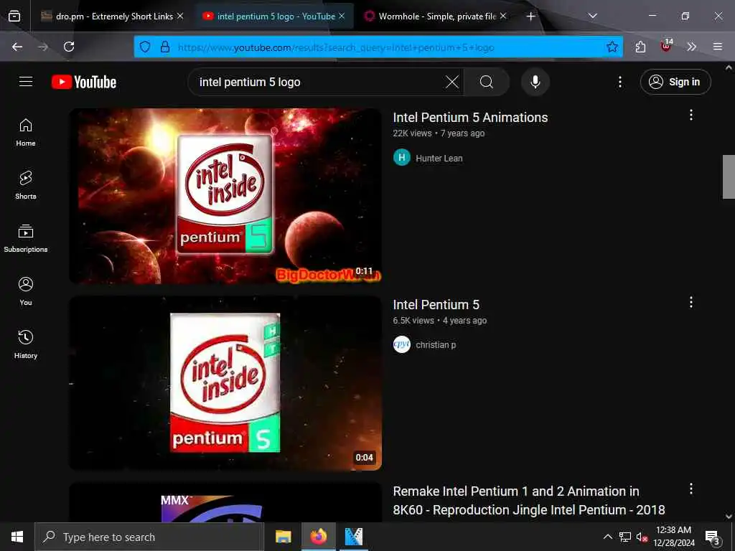Open a new browser tab

530,17
